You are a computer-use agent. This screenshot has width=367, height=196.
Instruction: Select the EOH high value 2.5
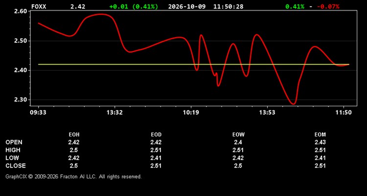click(74, 150)
